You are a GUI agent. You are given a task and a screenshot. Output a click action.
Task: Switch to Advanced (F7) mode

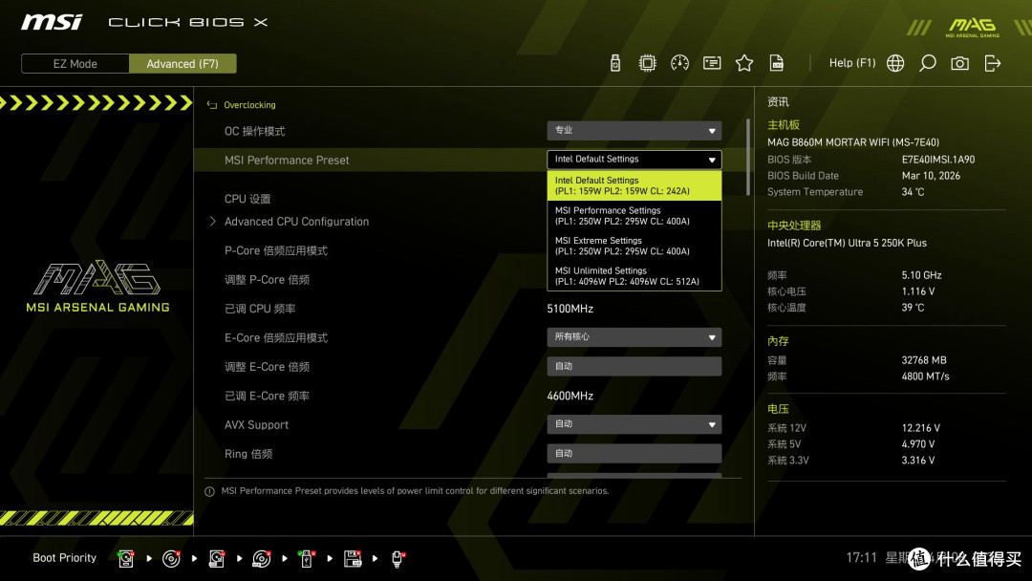point(183,64)
